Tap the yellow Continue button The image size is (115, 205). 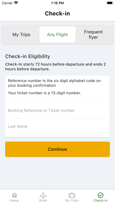click(58, 149)
